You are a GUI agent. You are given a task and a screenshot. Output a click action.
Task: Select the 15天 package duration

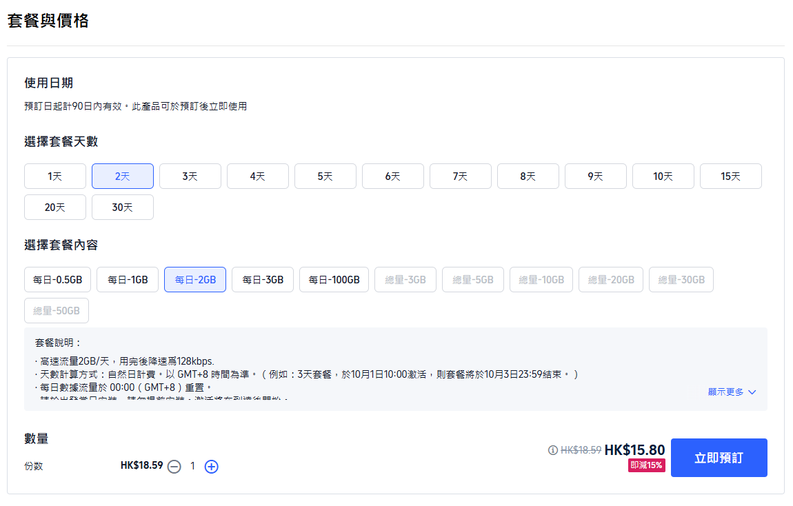(x=731, y=176)
